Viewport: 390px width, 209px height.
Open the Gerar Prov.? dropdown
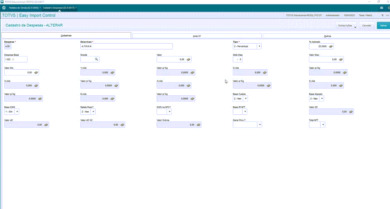pyautogui.click(x=260, y=125)
